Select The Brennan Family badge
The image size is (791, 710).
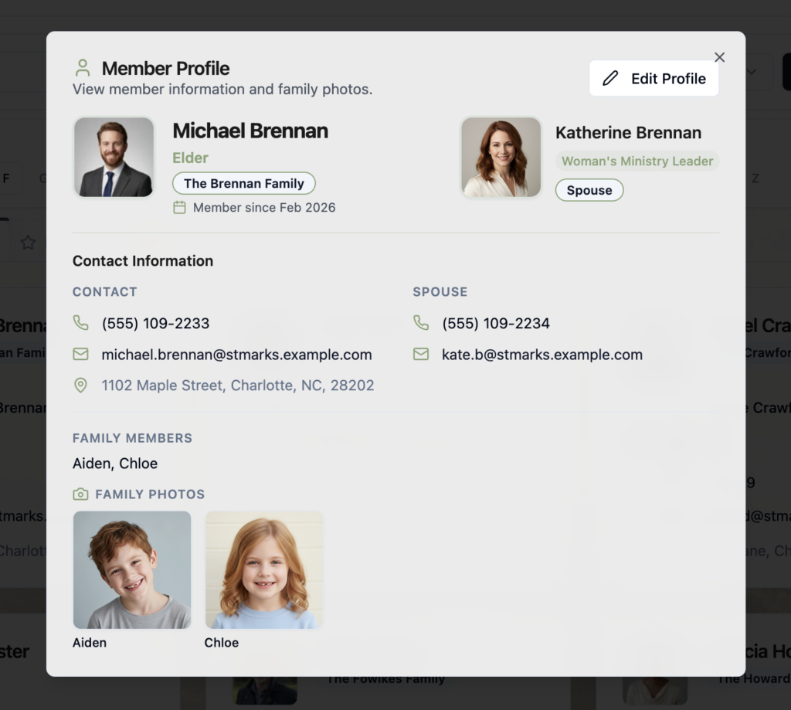coord(244,183)
